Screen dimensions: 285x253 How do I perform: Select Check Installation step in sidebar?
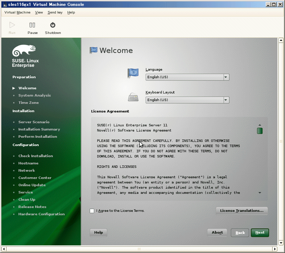[x=36, y=156]
